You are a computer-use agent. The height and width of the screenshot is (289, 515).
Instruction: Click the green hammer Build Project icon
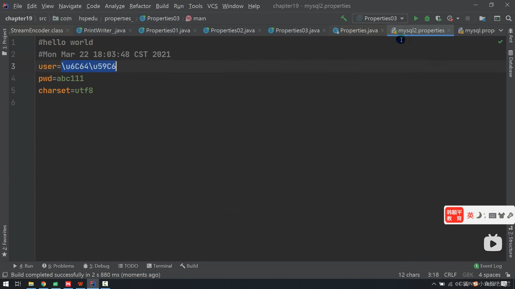point(344,18)
